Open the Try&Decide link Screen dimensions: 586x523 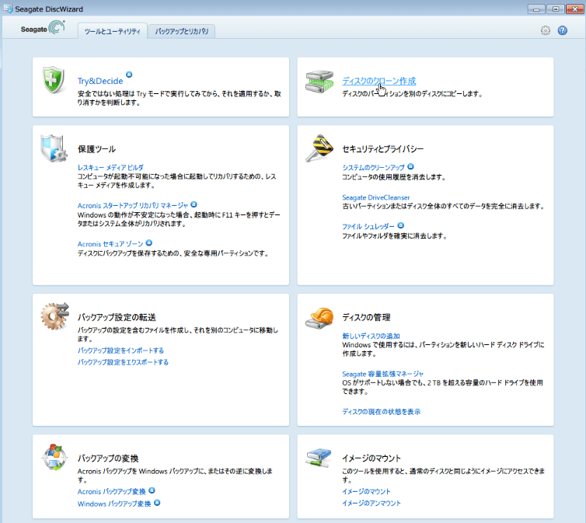pos(100,81)
